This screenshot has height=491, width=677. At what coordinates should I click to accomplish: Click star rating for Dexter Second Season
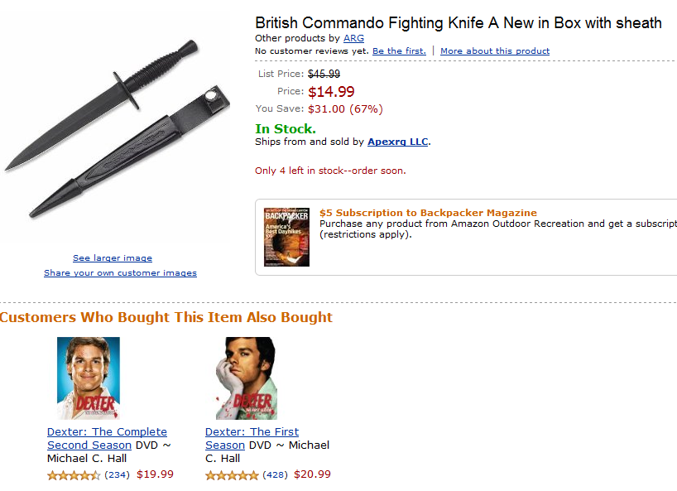point(74,475)
